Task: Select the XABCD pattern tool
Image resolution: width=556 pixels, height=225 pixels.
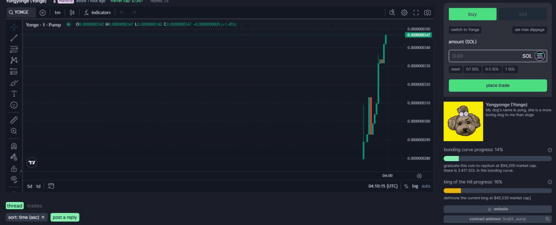Action: pyautogui.click(x=14, y=60)
